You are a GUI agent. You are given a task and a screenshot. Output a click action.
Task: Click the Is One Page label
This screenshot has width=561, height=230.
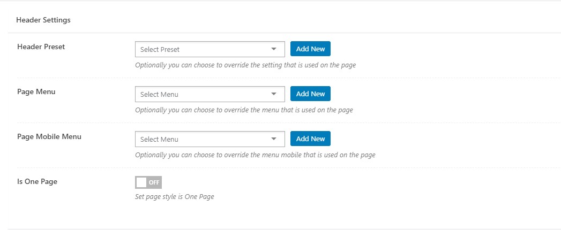tap(37, 181)
